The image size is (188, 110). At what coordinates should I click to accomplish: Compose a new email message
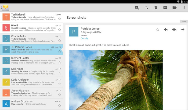pos(137,8)
